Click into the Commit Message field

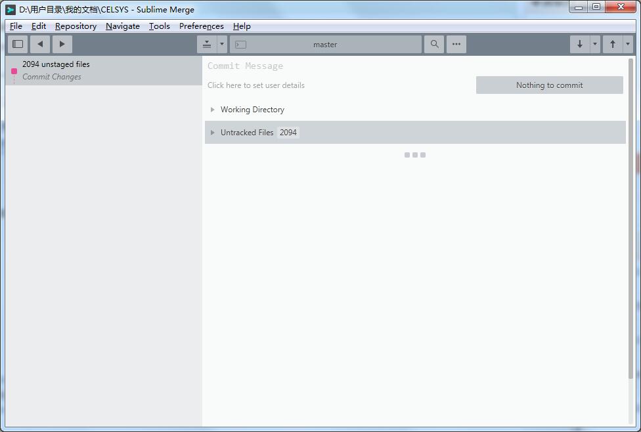click(x=415, y=66)
